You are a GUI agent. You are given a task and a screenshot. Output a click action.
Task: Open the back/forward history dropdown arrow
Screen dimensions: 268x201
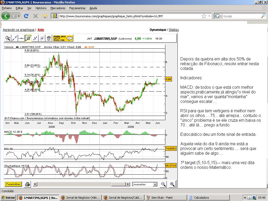(19, 16)
